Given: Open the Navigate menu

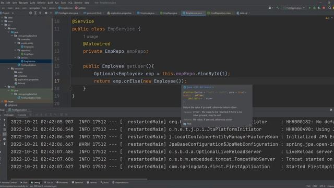Looking at the screenshot, I should tap(23, 3).
